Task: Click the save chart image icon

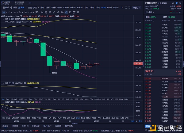Action: [x=74, y=12]
